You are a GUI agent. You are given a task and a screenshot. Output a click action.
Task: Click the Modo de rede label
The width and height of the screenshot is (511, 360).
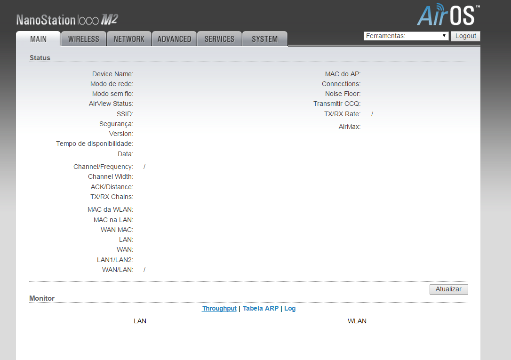(112, 84)
